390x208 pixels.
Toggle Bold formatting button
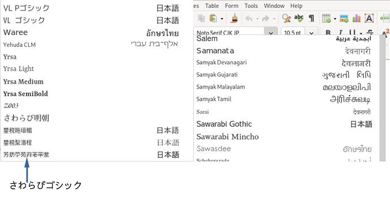[x=328, y=32]
